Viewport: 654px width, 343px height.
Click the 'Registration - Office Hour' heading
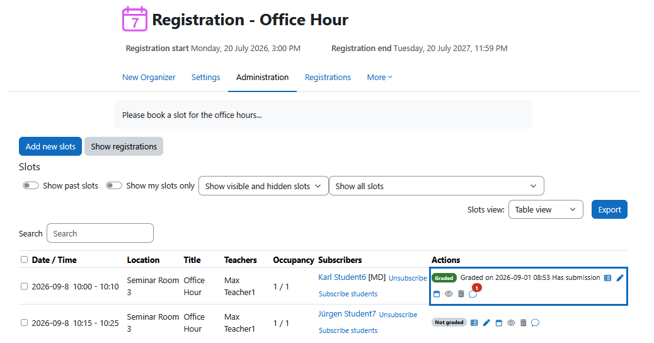point(250,20)
